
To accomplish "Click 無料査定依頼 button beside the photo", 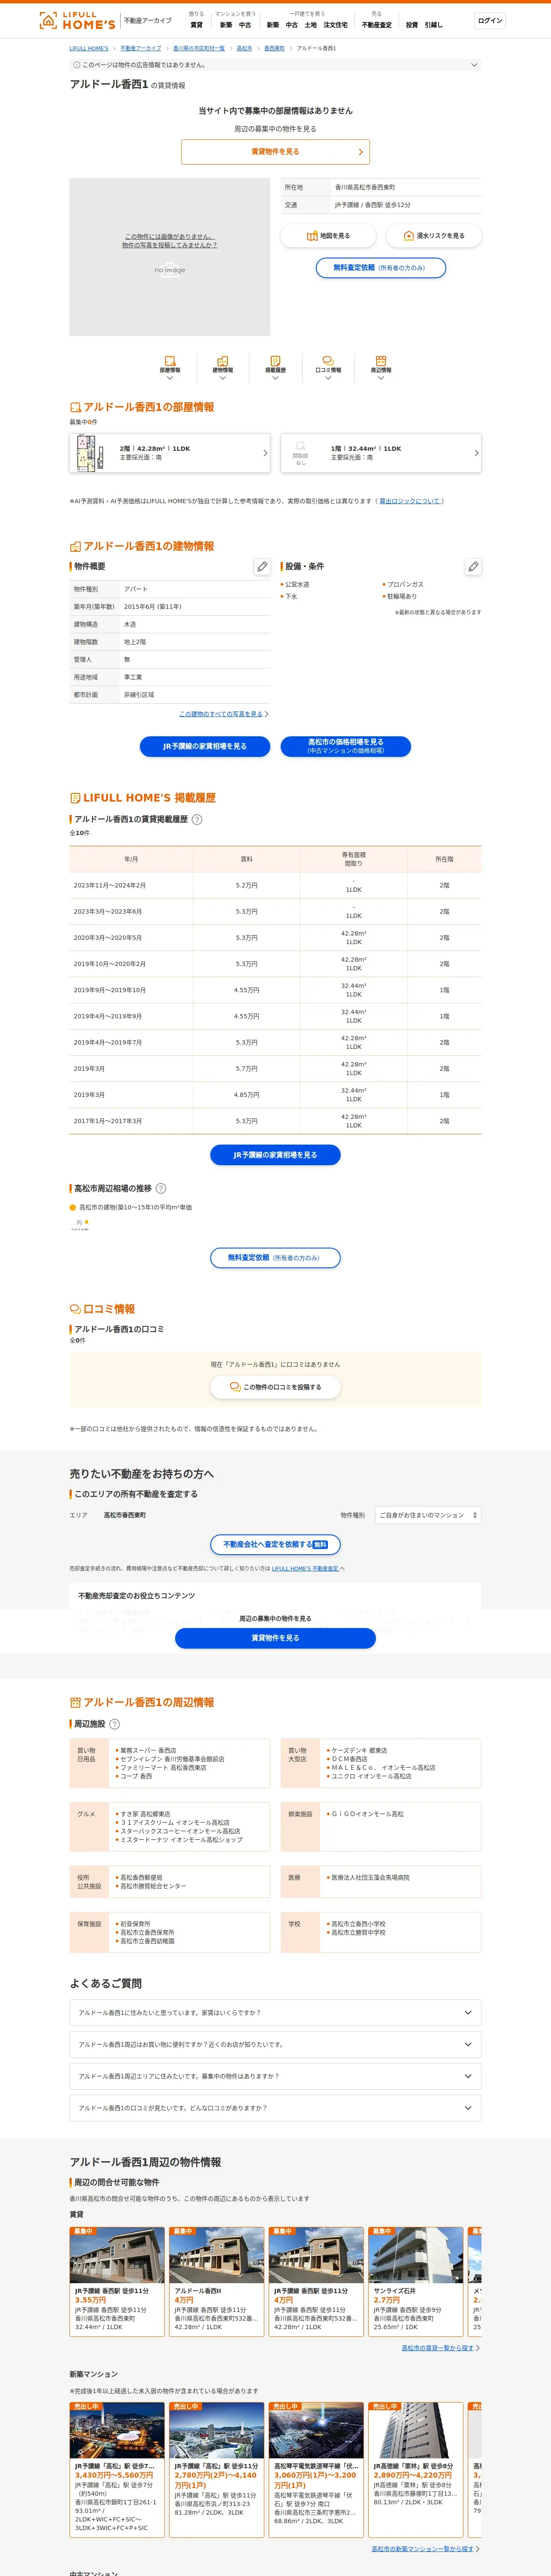I will point(381,268).
